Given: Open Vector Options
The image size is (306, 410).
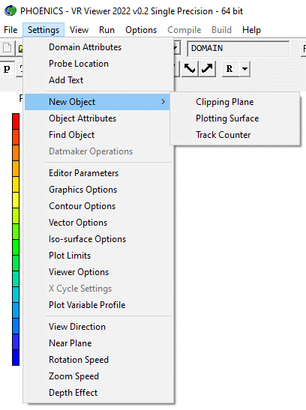Looking at the screenshot, I should (98, 223).
